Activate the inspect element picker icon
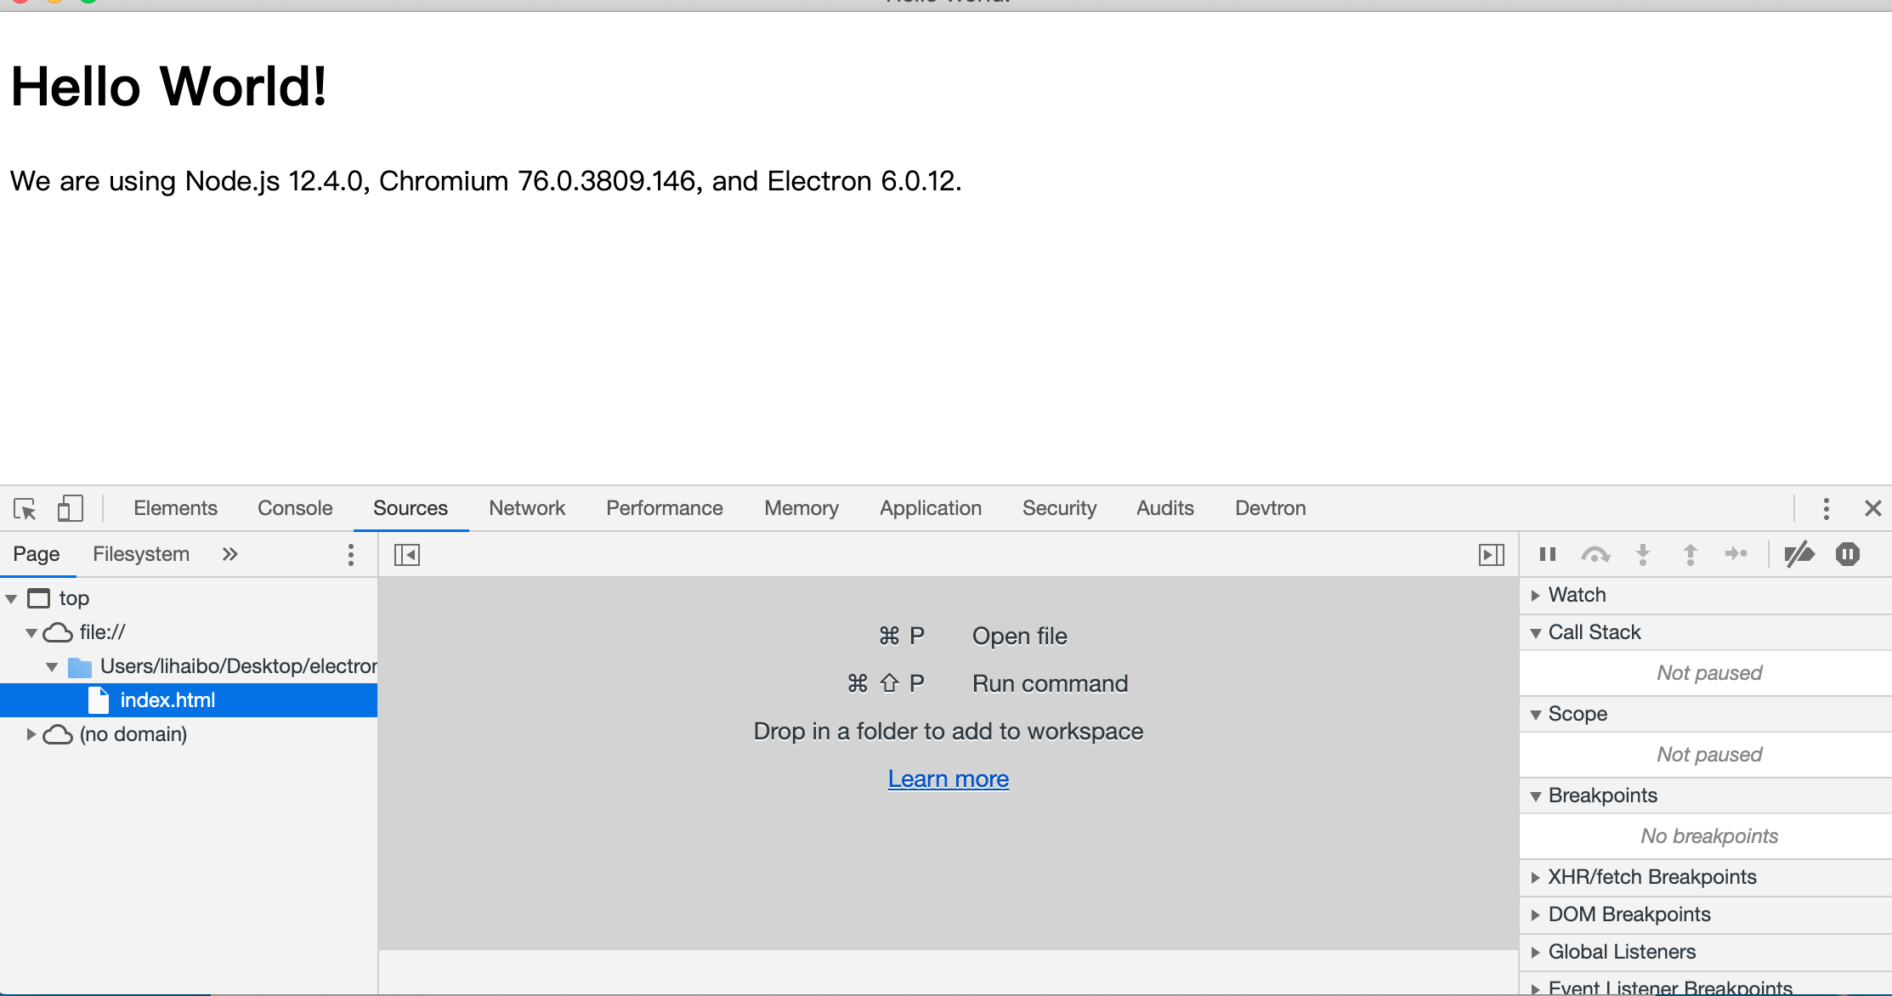The image size is (1892, 996). pos(25,508)
